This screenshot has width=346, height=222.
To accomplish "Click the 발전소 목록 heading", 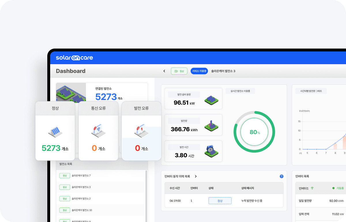I will click(66, 164).
